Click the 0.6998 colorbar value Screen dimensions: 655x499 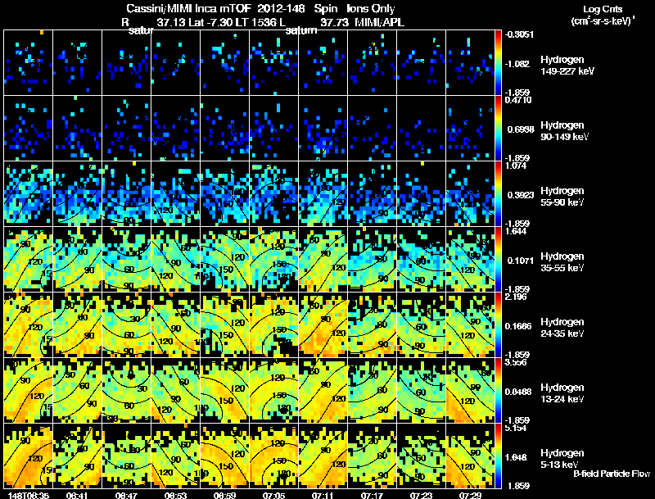(x=521, y=129)
